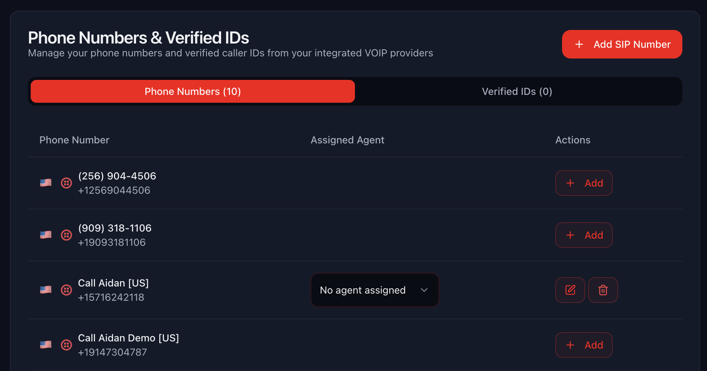Click the Add button next to (909) 318-1106

584,235
